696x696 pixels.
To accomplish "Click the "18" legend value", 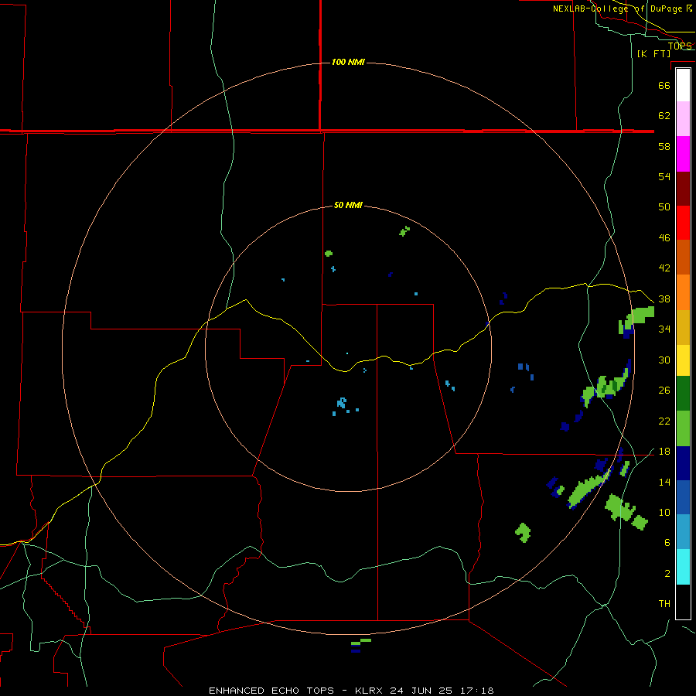I will (664, 452).
